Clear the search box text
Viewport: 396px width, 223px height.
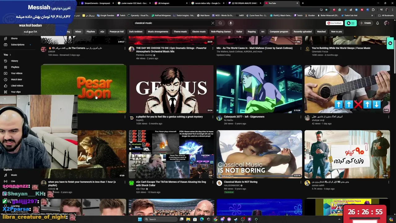pos(213,23)
